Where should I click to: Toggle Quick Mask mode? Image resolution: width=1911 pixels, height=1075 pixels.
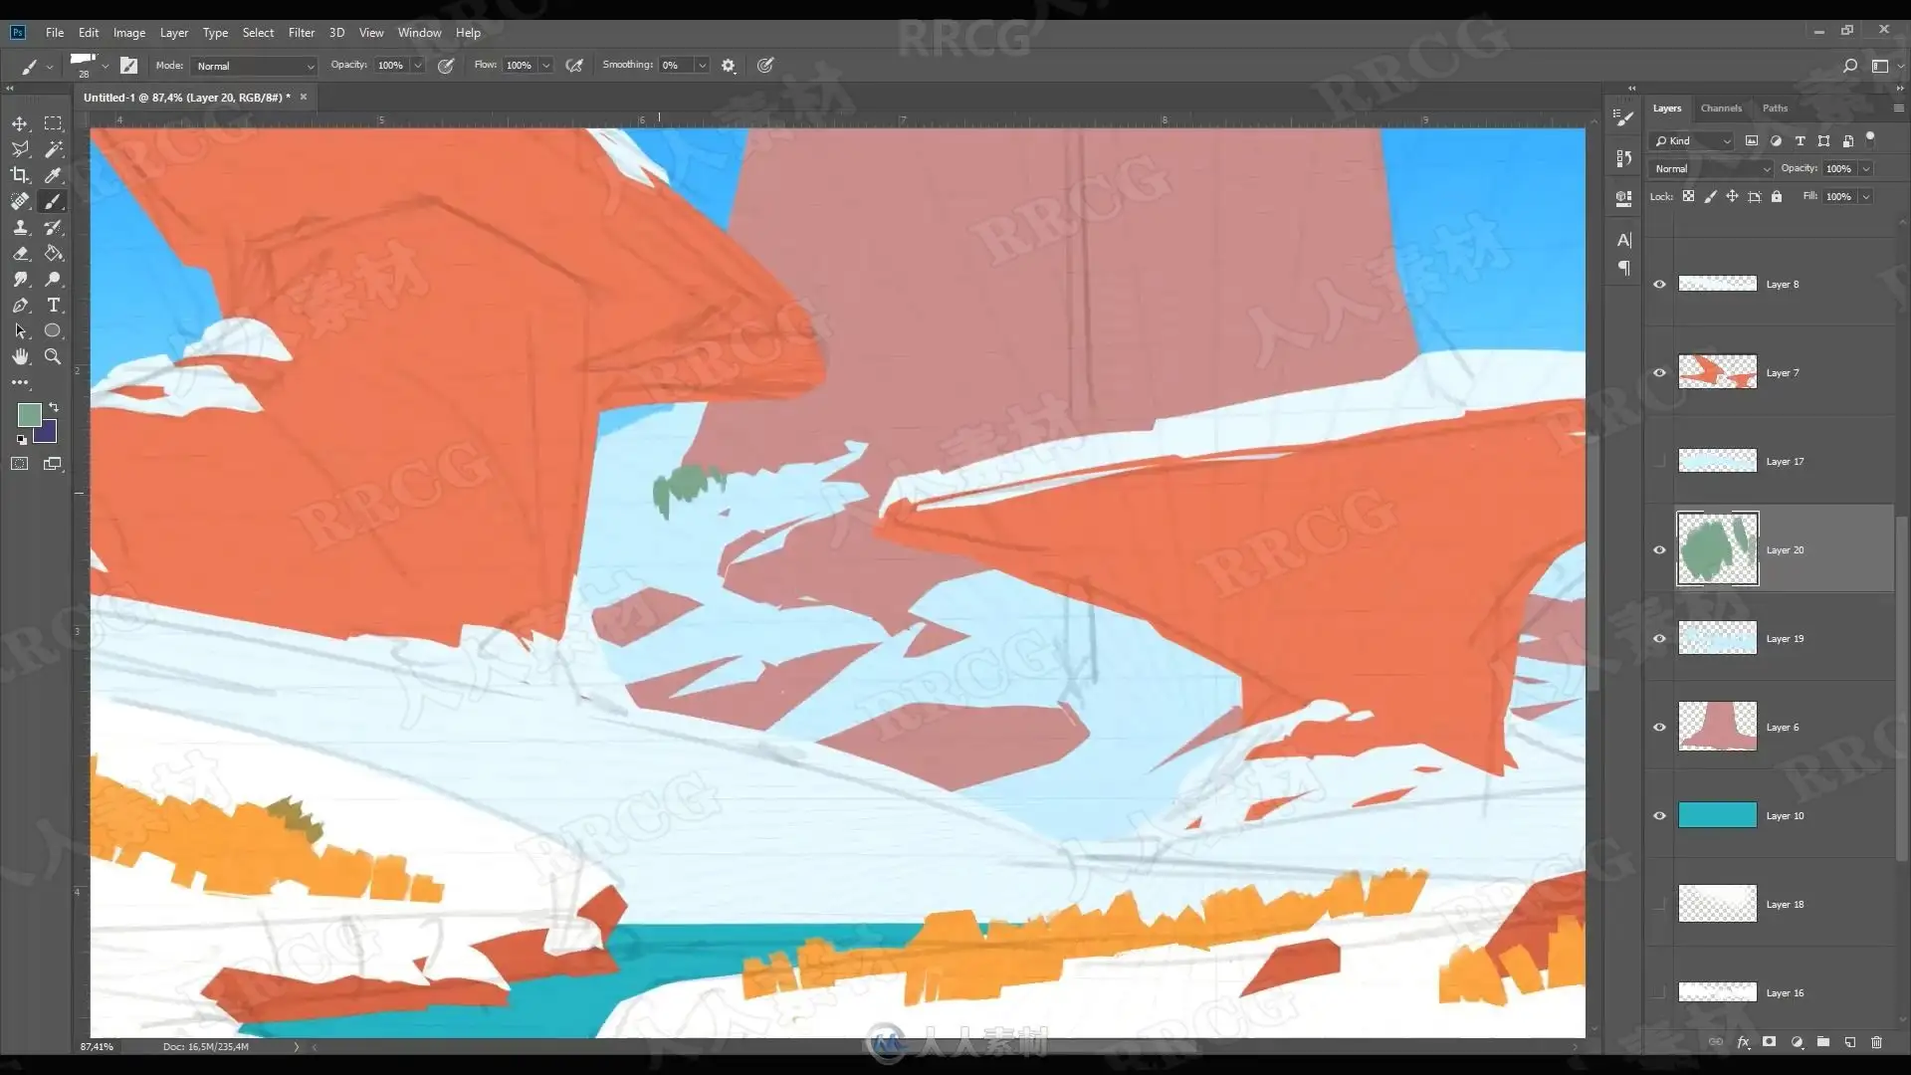[x=20, y=464]
